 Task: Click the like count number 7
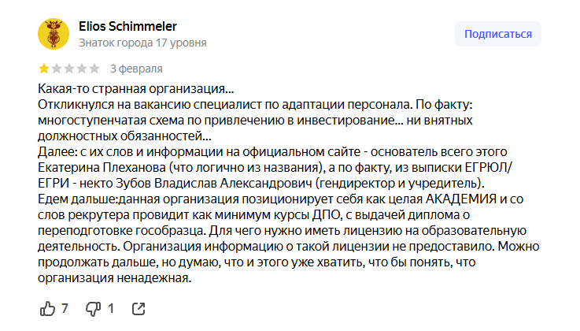point(65,308)
